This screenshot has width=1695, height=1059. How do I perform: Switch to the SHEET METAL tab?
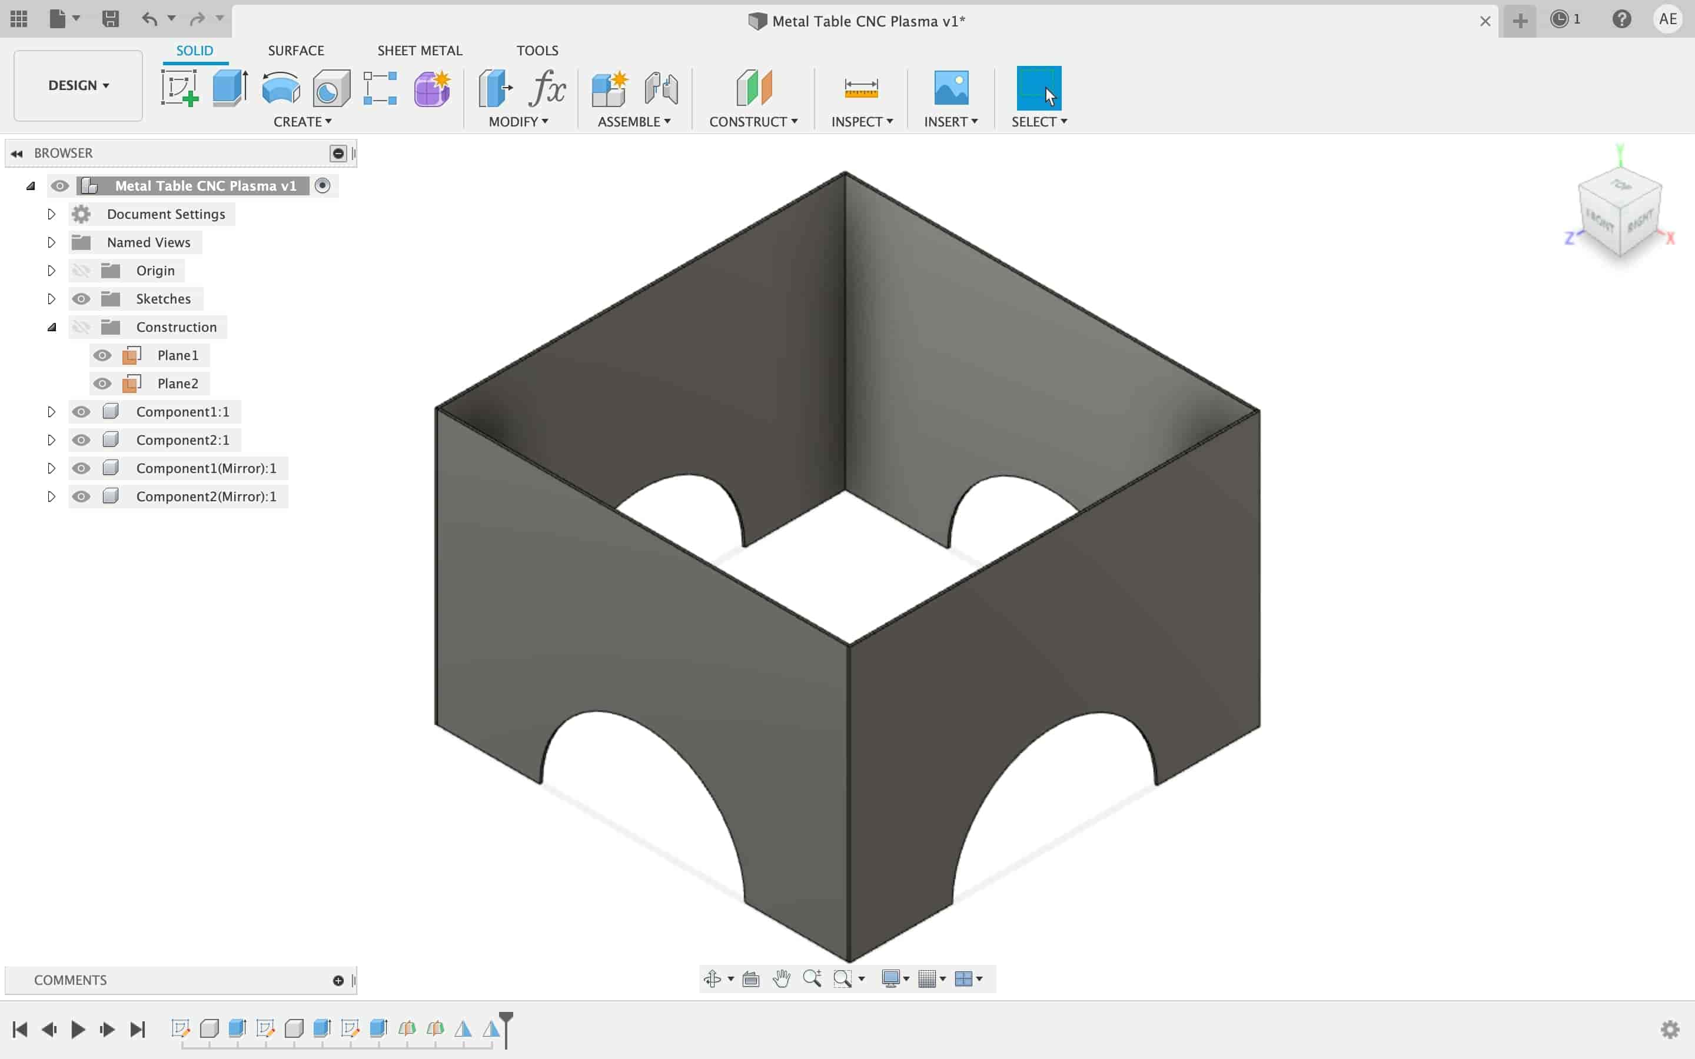pos(420,51)
